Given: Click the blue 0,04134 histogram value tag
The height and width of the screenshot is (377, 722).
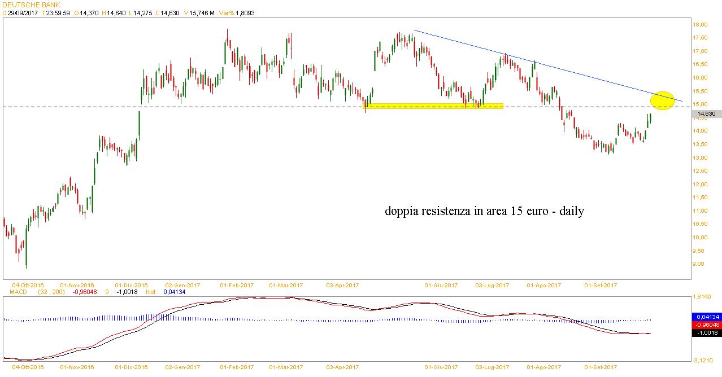Looking at the screenshot, I should click(706, 317).
